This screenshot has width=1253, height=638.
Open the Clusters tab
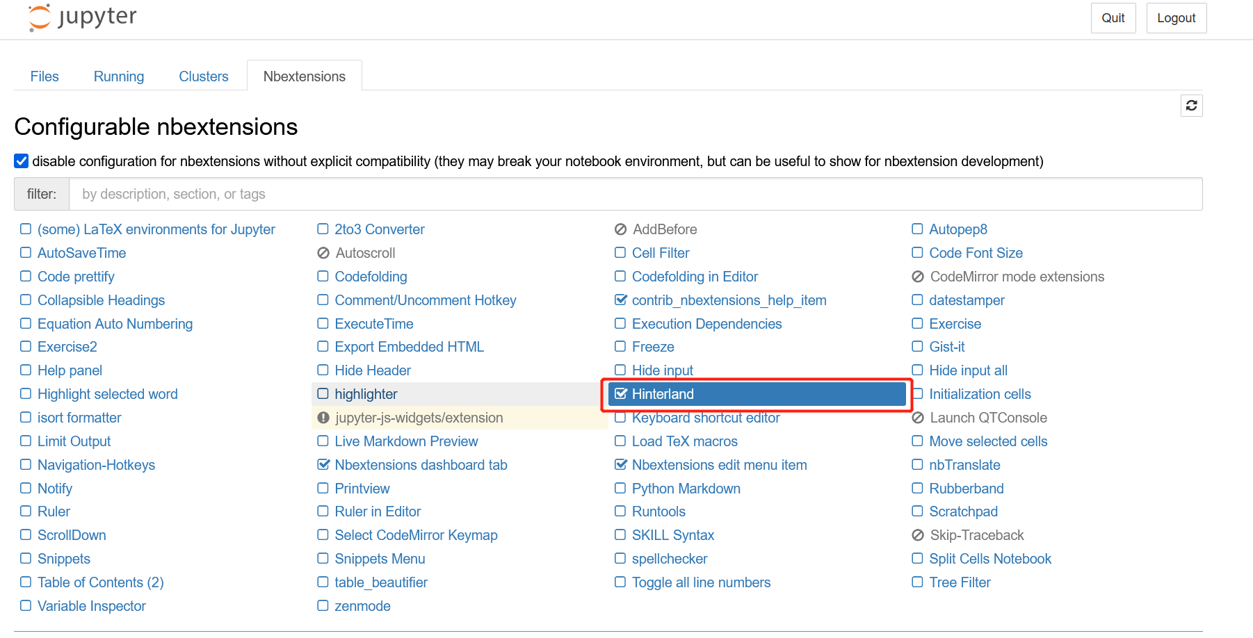(204, 76)
